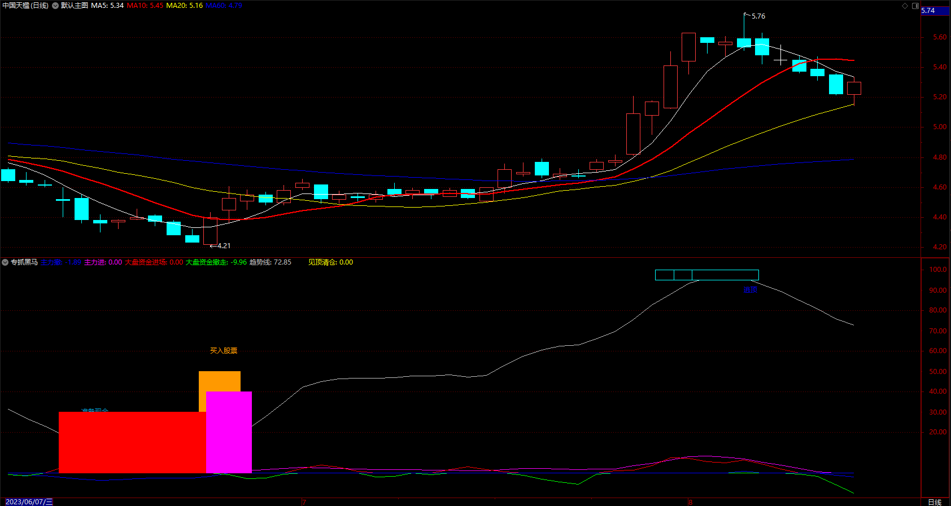Viewport: 951px width, 506px height.
Task: Click the 大盘资金撤走: -9.96 value
Action: tap(216, 262)
